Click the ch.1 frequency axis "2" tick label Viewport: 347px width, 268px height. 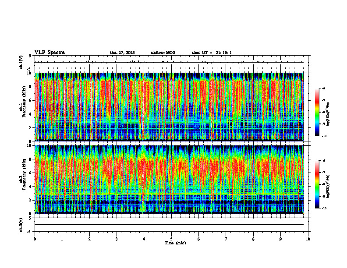(x=30, y=128)
